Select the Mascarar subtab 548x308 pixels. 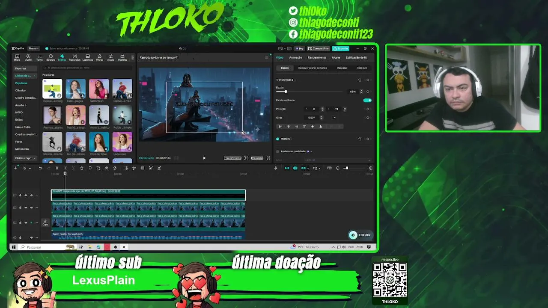[x=342, y=68]
